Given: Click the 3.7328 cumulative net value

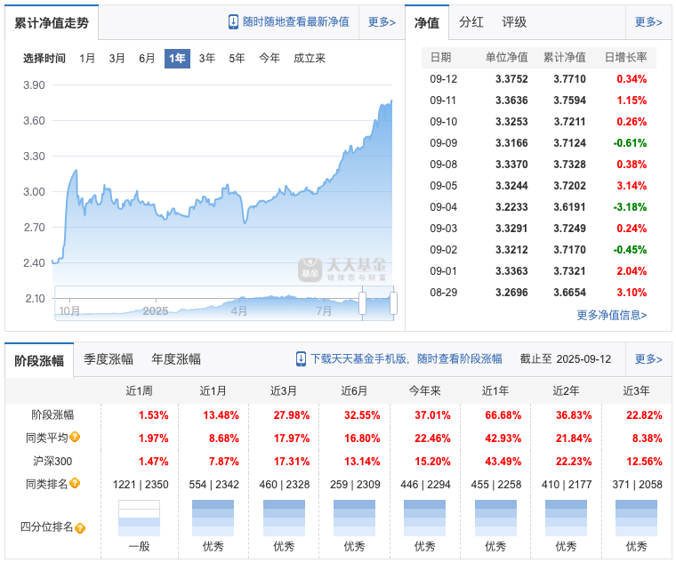Looking at the screenshot, I should click(569, 165).
